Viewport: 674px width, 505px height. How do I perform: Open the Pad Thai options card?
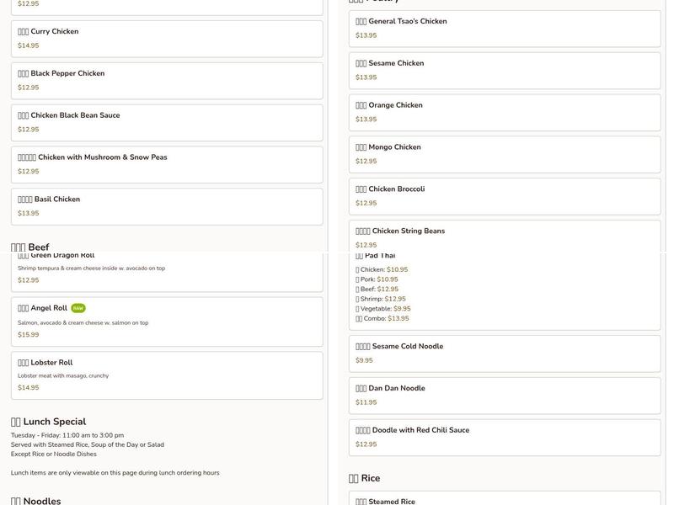click(x=504, y=290)
